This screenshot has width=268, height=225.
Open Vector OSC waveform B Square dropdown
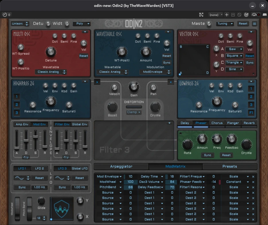(x=234, y=56)
